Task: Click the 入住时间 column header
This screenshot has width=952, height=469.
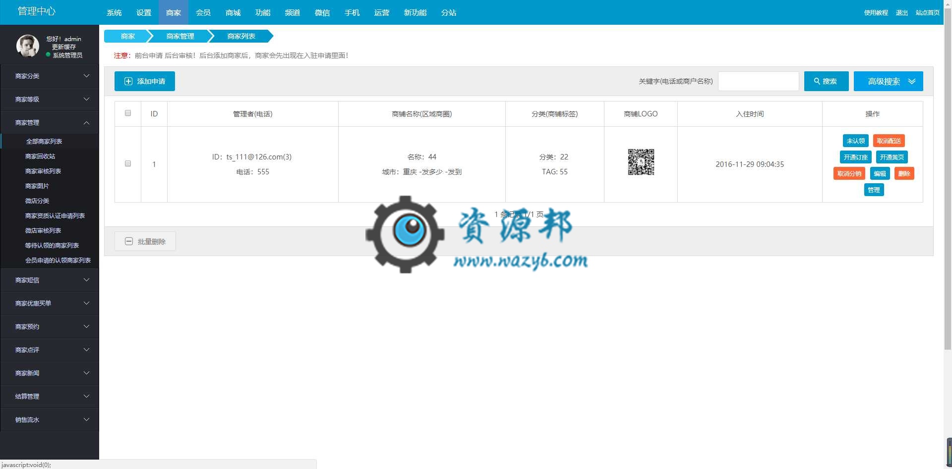Action: click(750, 114)
